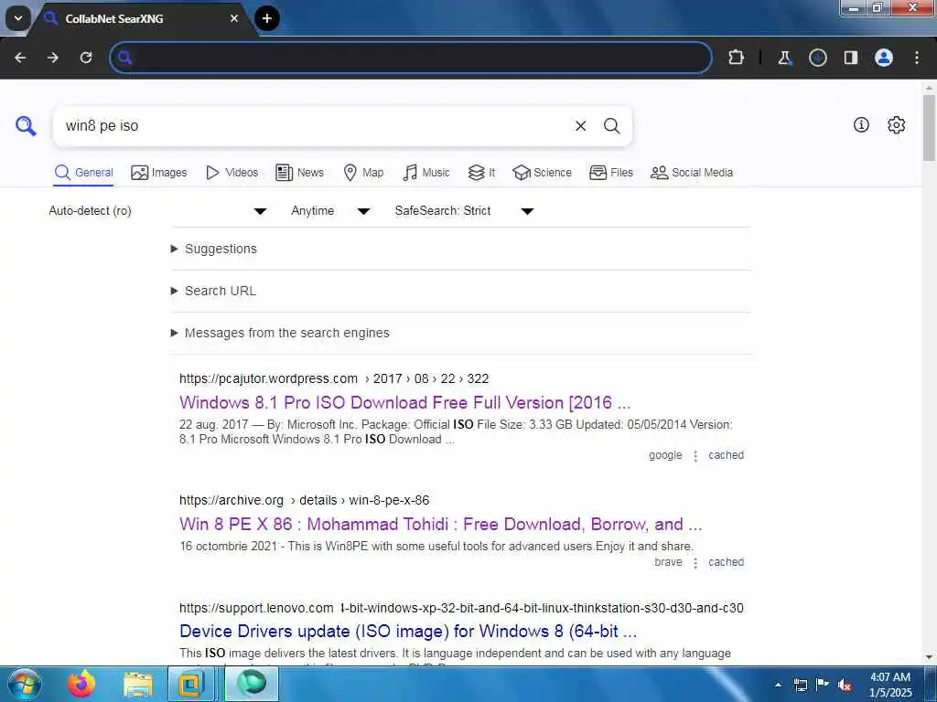This screenshot has width=937, height=702.
Task: Switch to the Images category
Action: (x=159, y=173)
